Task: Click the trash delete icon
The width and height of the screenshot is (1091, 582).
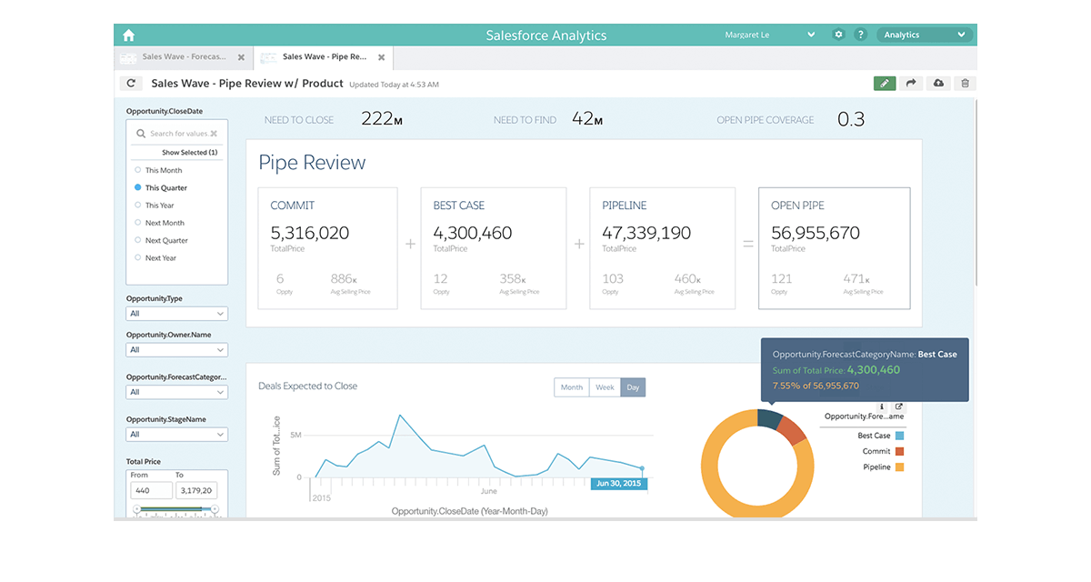Action: 965,83
